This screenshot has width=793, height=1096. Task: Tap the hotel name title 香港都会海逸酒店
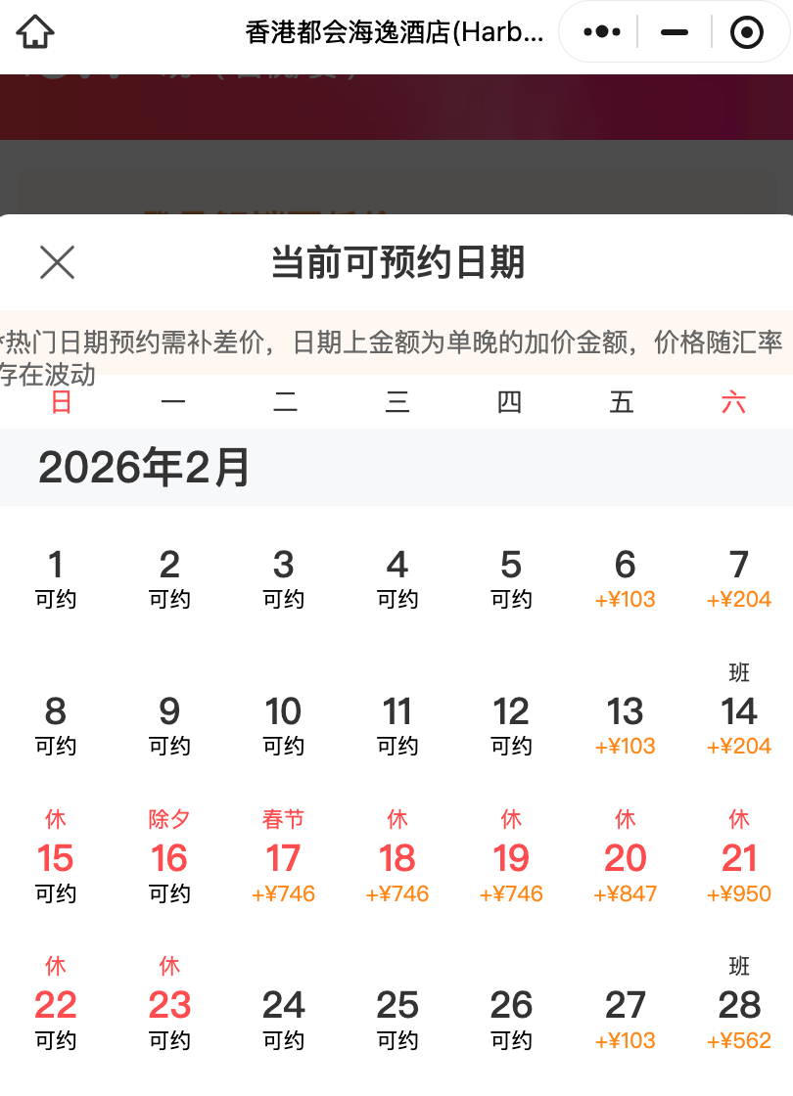tap(392, 30)
